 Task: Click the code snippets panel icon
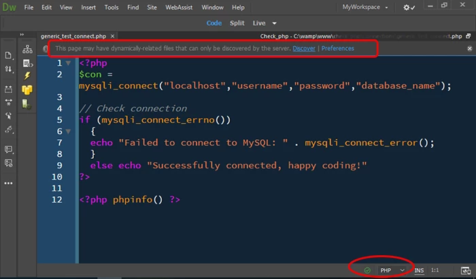(28, 63)
